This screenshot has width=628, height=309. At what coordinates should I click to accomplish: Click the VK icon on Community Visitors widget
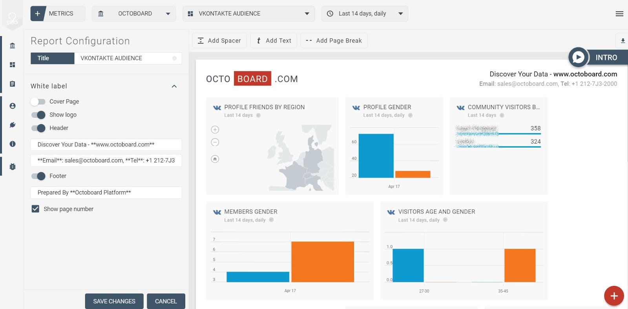[x=461, y=108]
